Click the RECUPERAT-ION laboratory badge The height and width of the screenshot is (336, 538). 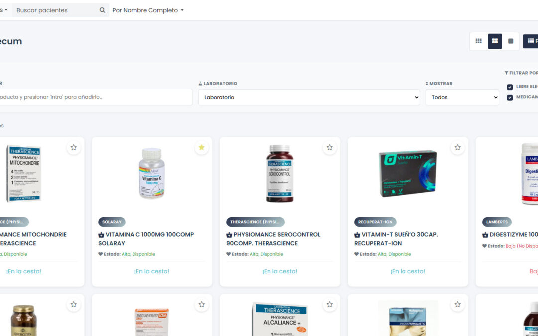coord(375,222)
